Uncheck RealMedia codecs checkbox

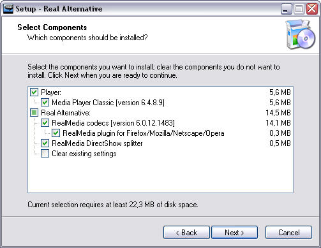[x=45, y=123]
